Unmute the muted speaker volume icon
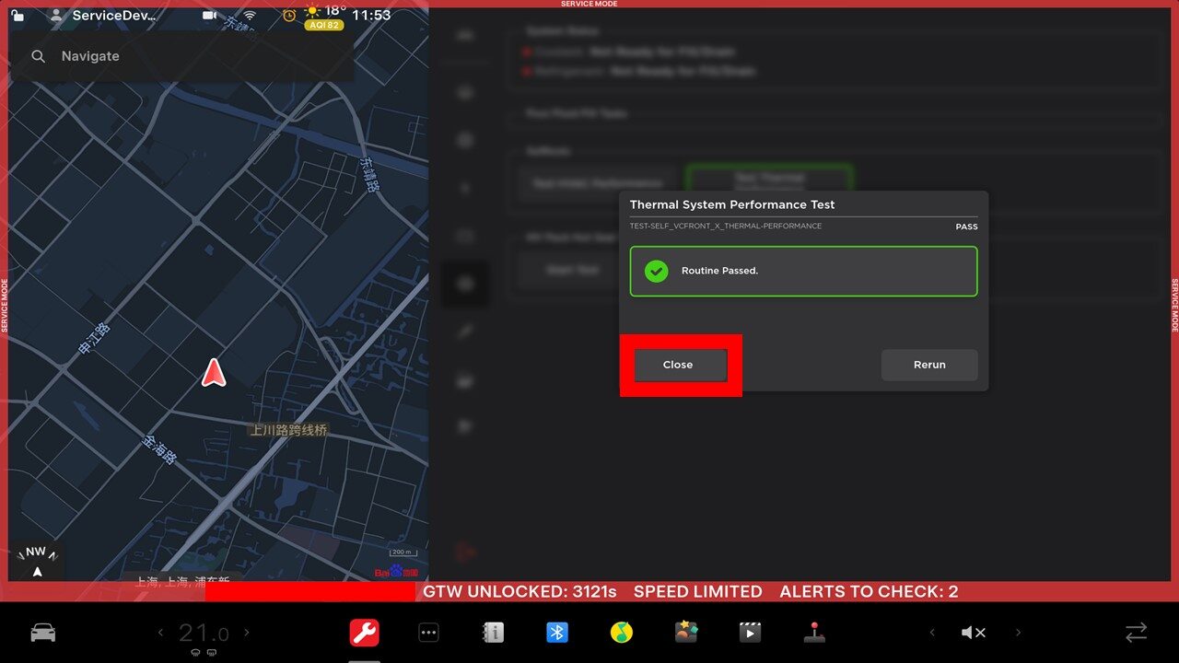Viewport: 1179px width, 663px height. point(973,633)
